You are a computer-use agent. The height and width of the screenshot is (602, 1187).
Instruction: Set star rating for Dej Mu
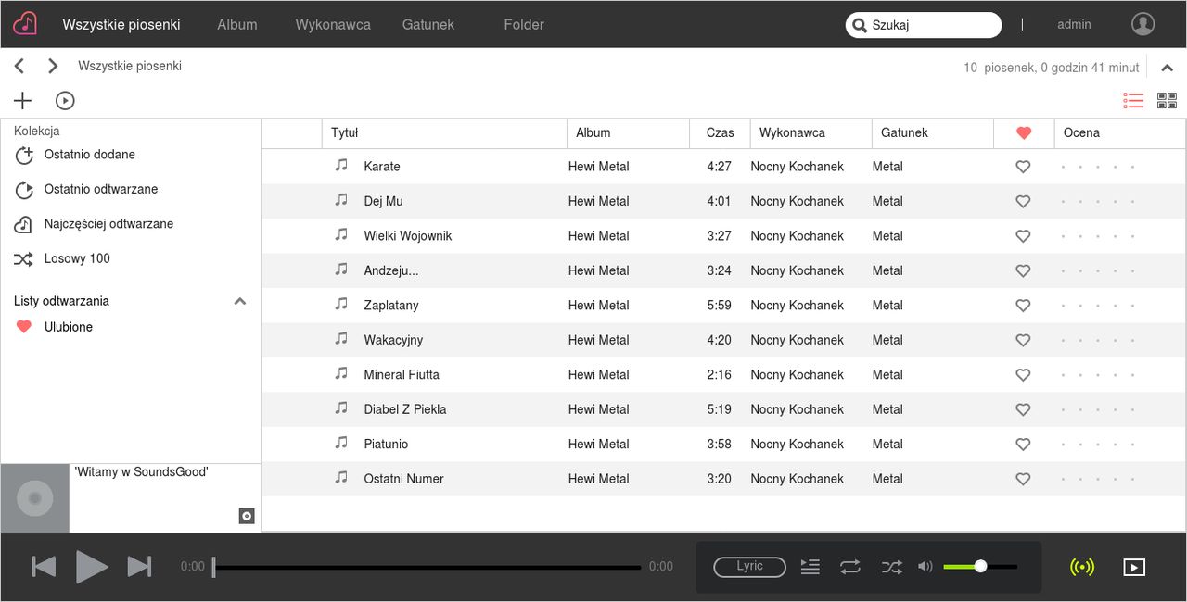click(1098, 201)
